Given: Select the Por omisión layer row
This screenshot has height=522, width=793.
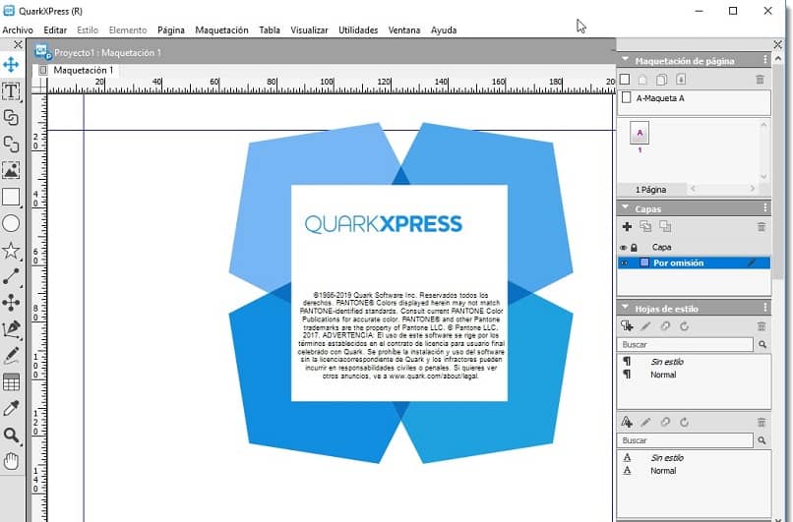Looking at the screenshot, I should click(x=694, y=263).
